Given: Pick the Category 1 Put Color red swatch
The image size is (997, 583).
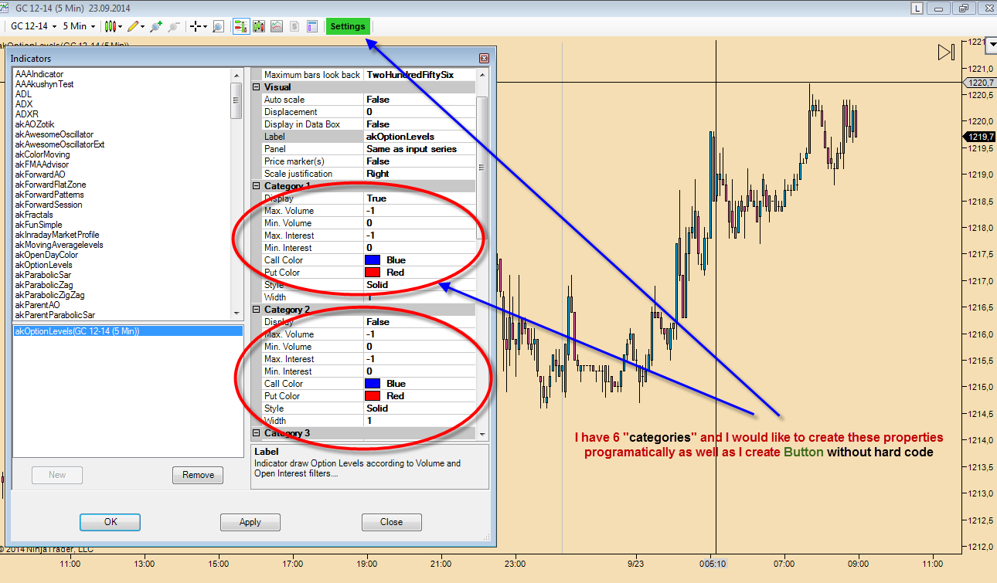Looking at the screenshot, I should click(372, 273).
